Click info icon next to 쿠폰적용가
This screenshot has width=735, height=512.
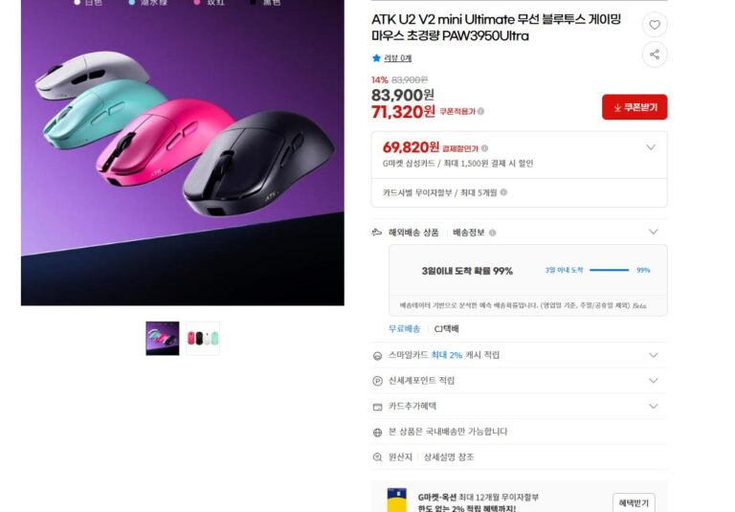(481, 112)
